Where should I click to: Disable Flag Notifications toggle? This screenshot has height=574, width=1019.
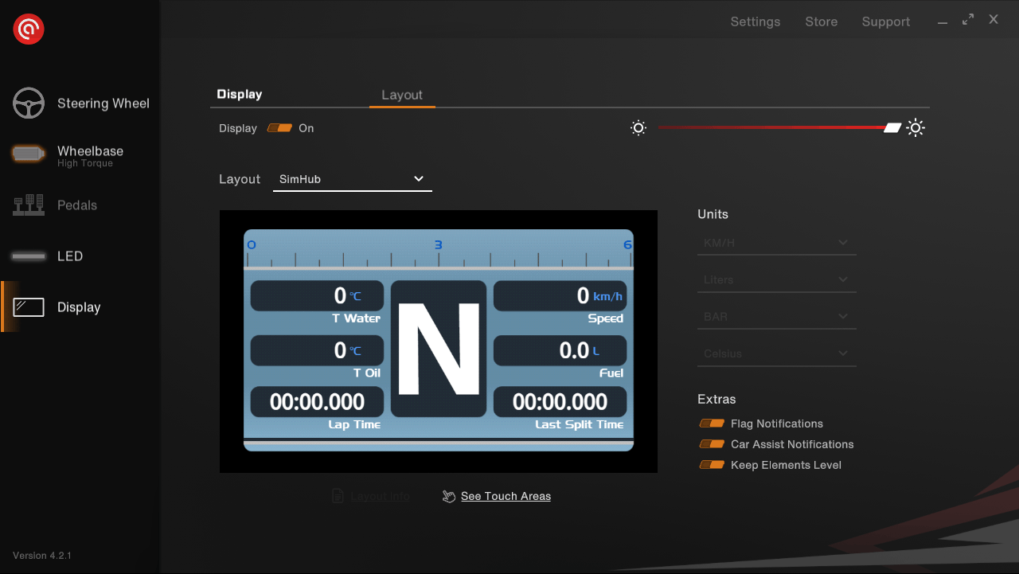click(712, 424)
